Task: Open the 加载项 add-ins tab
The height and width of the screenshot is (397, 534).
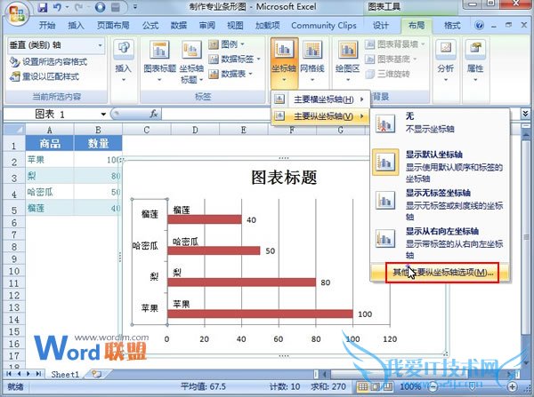Action: click(x=267, y=25)
